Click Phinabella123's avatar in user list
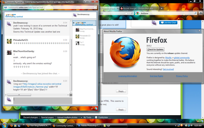 click(x=77, y=36)
